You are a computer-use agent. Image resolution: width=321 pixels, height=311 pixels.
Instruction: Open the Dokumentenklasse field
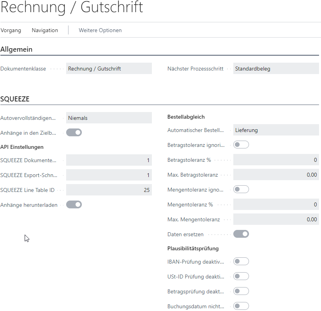[x=109, y=69]
